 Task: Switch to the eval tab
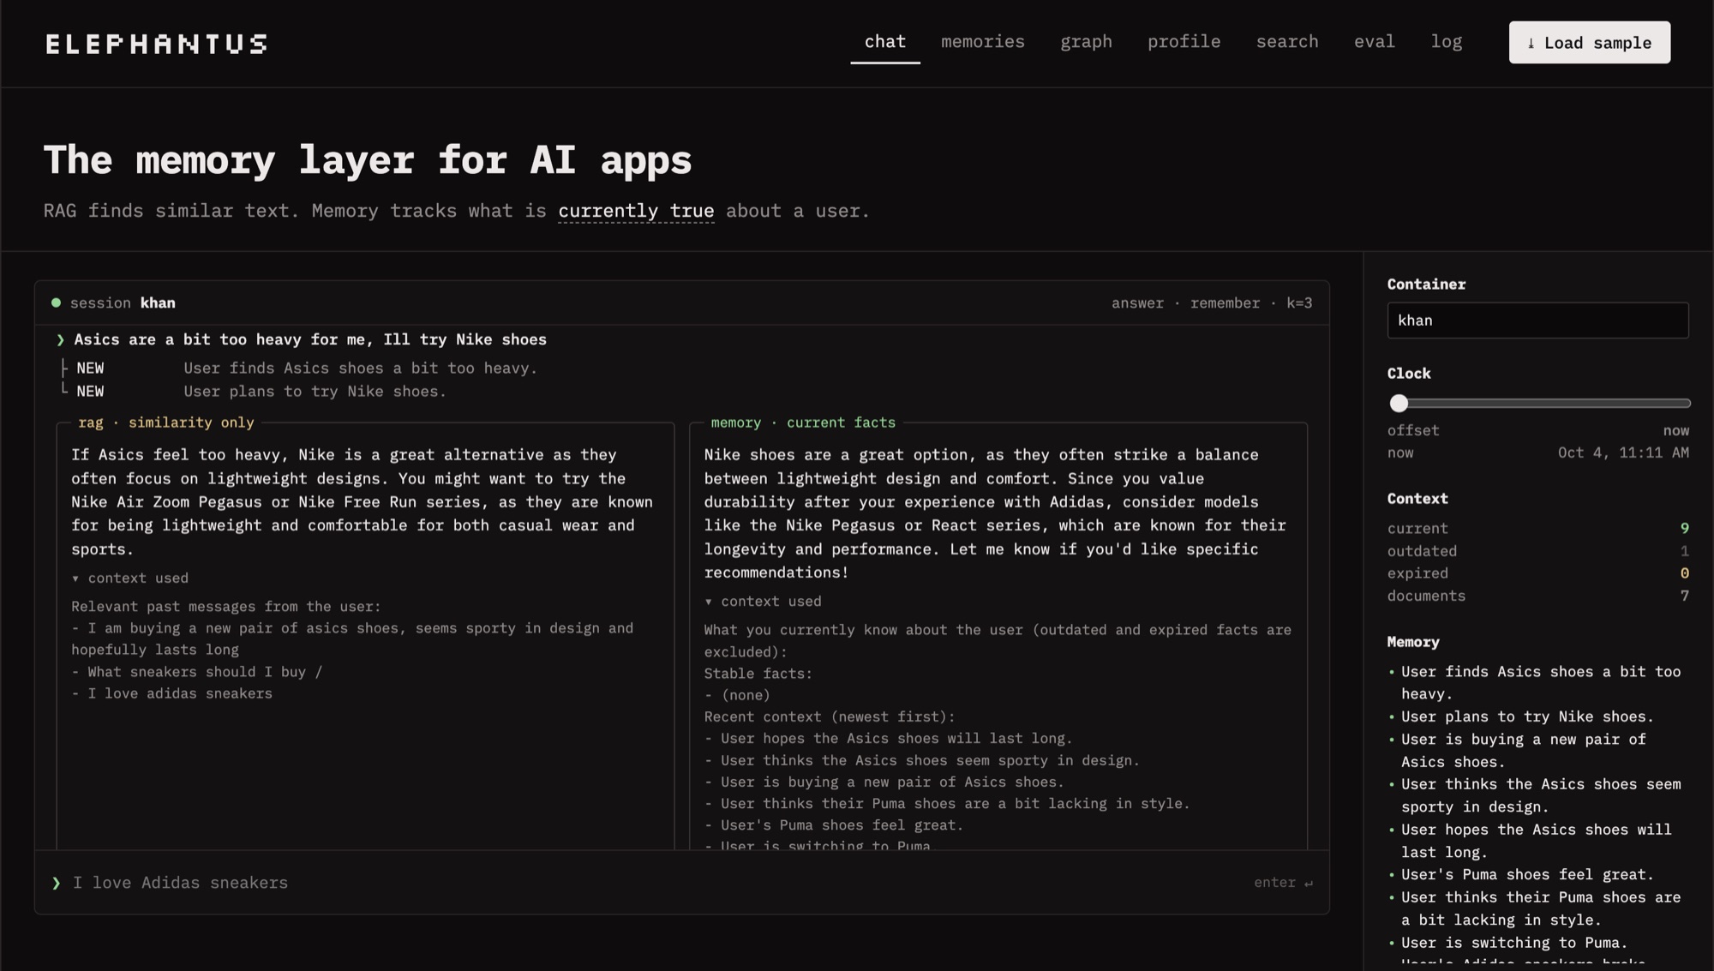pyautogui.click(x=1374, y=41)
